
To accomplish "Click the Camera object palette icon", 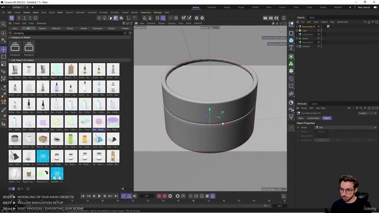I will coord(291,110).
